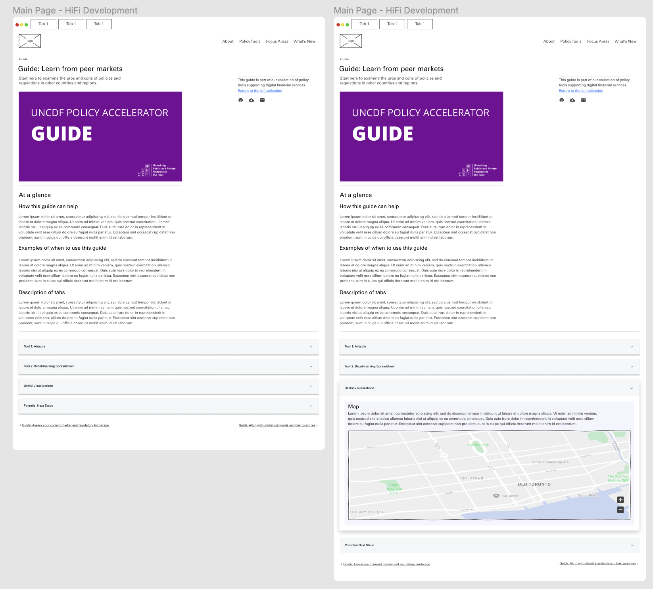The image size is (653, 589).
Task: Click Sugar Beach label on the map
Action: coord(589,495)
